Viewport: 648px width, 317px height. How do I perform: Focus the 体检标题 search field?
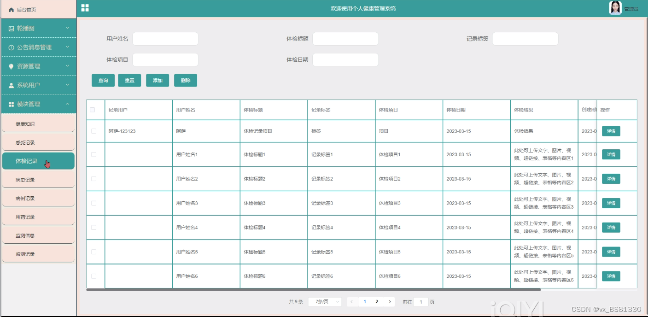345,39
